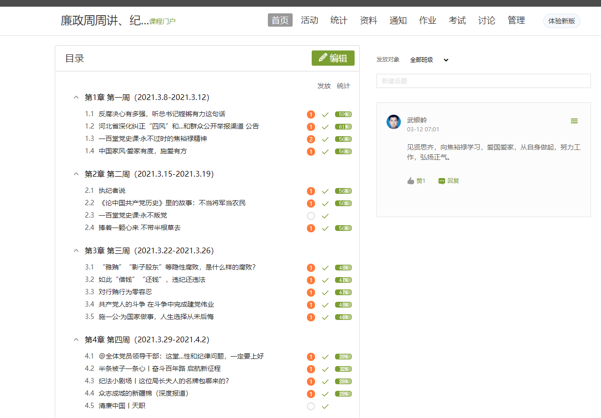Collapse chapter 1 第一周
The height and width of the screenshot is (418, 601).
click(76, 98)
